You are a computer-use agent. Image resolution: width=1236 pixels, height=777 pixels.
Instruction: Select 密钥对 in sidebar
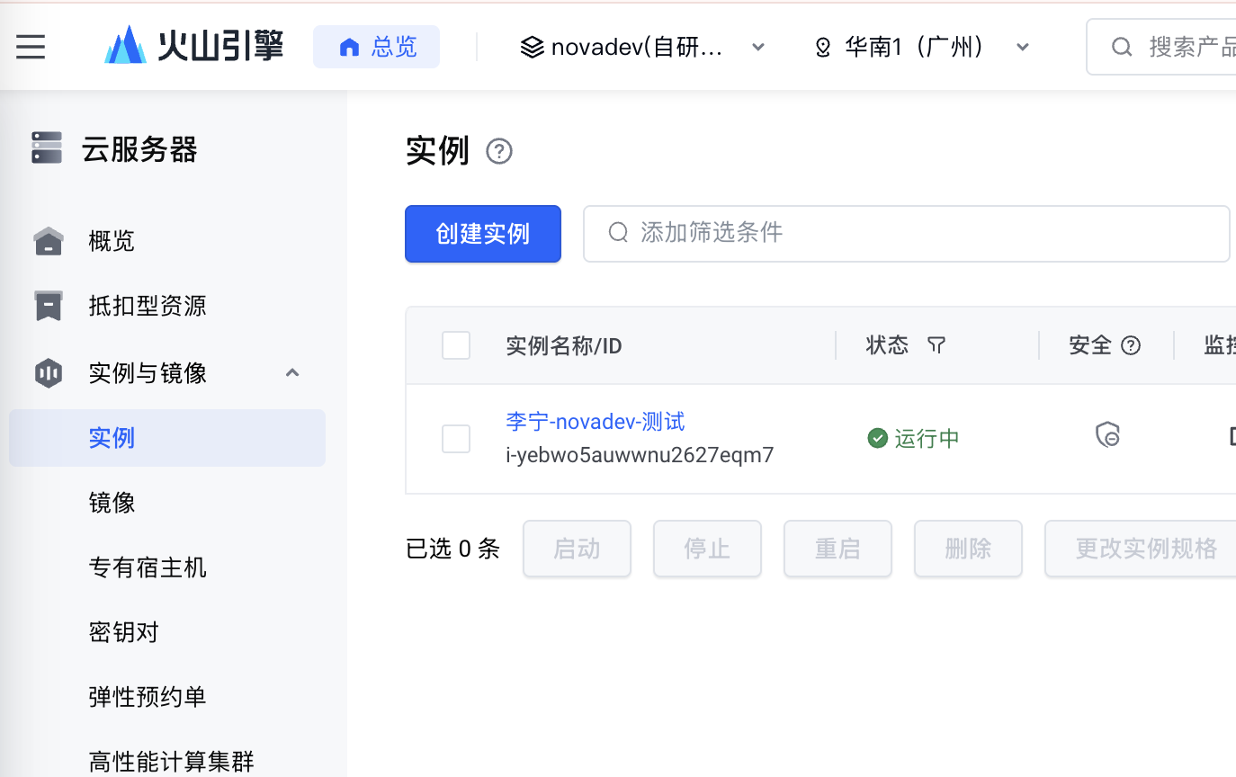pos(124,632)
